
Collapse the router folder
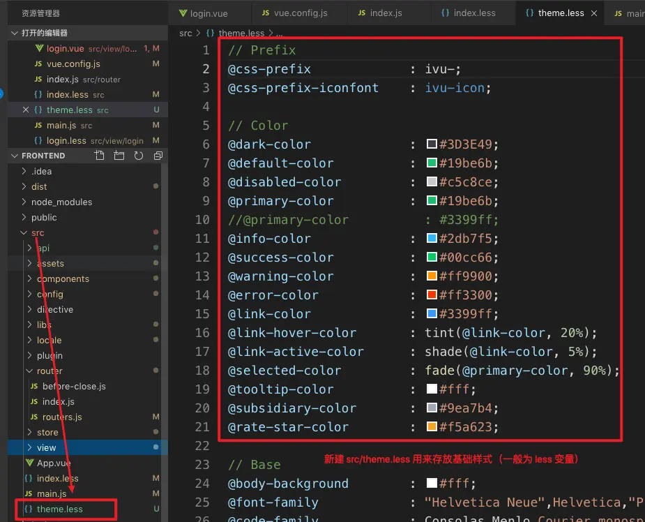29,371
